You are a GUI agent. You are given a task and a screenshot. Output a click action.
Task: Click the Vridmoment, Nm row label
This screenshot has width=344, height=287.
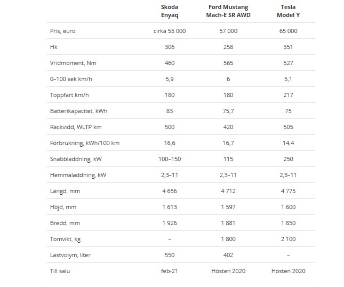click(x=73, y=63)
